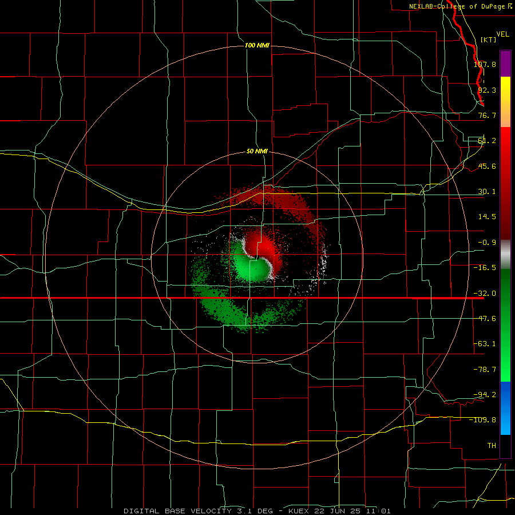Pick the purple segment of the color bar
Viewport: 515px width, 515px height.
tap(505, 64)
